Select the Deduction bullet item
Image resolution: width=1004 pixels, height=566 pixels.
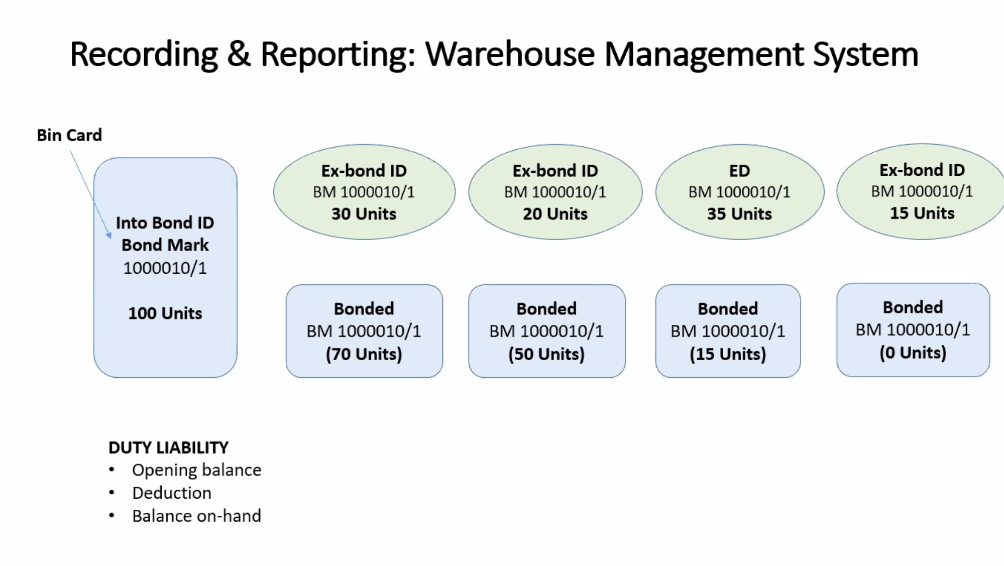pos(171,493)
